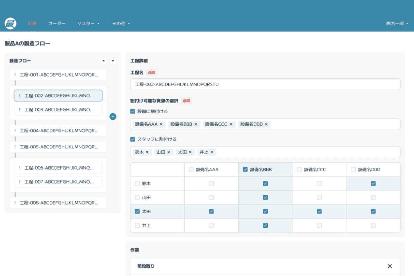The image size is (414, 276).
Task: Check the 設備名AAA column header checkbox
Action: pyautogui.click(x=191, y=169)
